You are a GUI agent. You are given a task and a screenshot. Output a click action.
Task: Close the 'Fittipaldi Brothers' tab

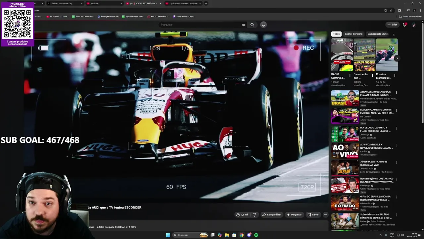pos(200,3)
